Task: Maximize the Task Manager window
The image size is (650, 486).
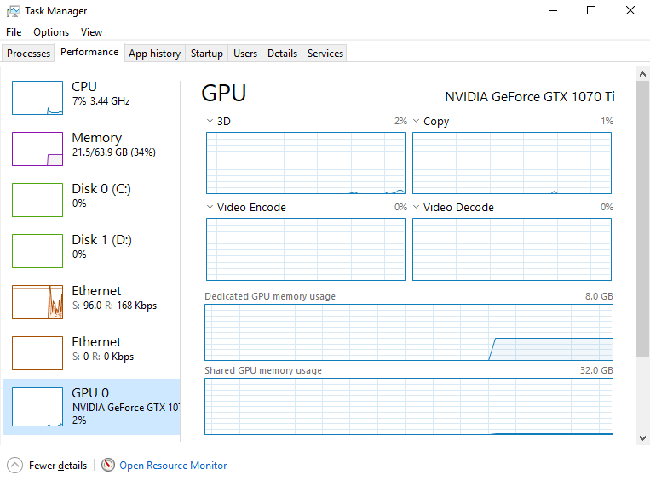Action: point(591,11)
